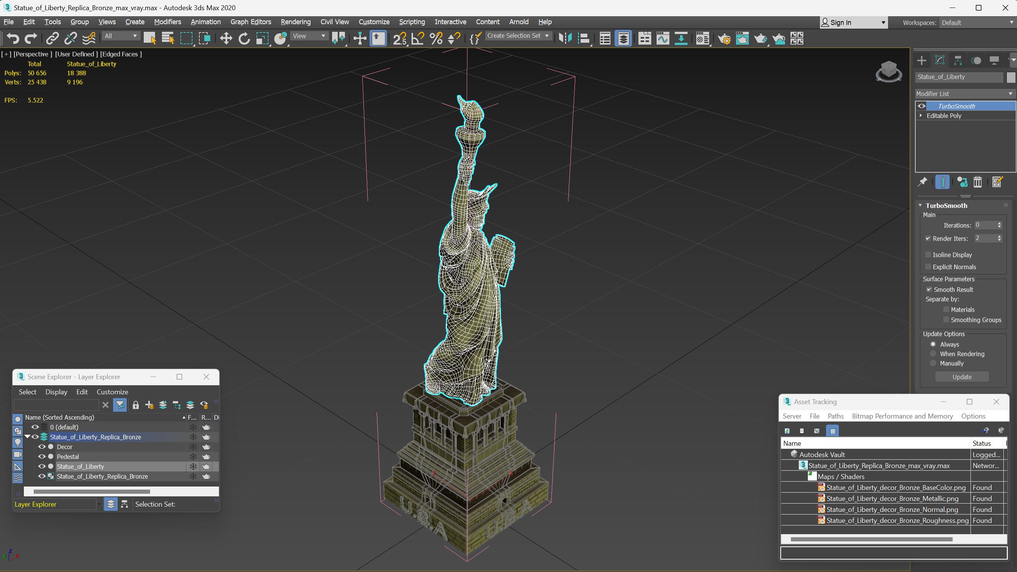
Task: Open the Curve Editor icon
Action: (663, 38)
